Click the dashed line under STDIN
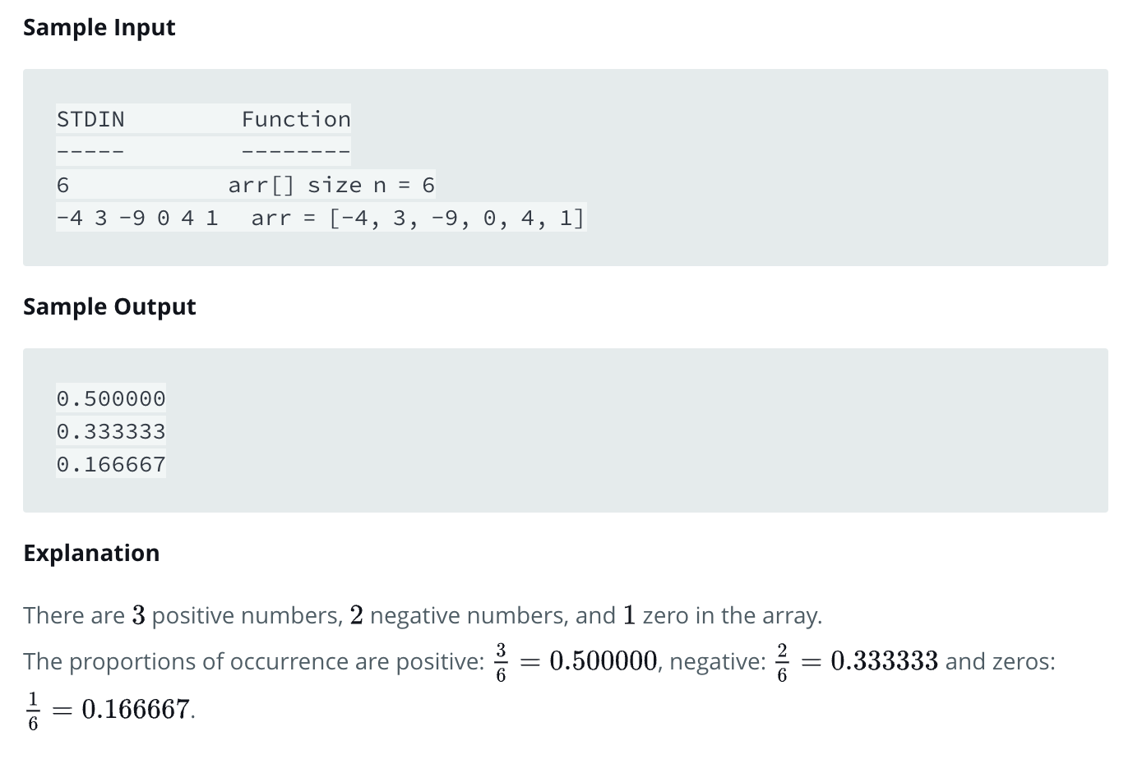The height and width of the screenshot is (759, 1133). [90, 153]
